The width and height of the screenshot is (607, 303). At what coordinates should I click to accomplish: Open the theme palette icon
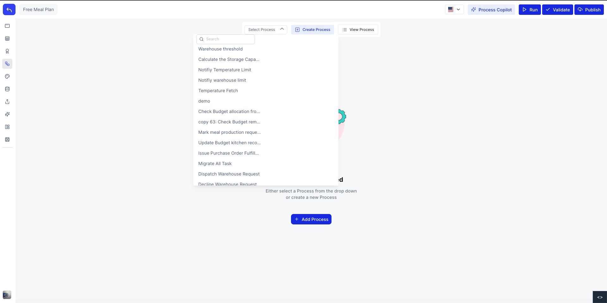7,76
